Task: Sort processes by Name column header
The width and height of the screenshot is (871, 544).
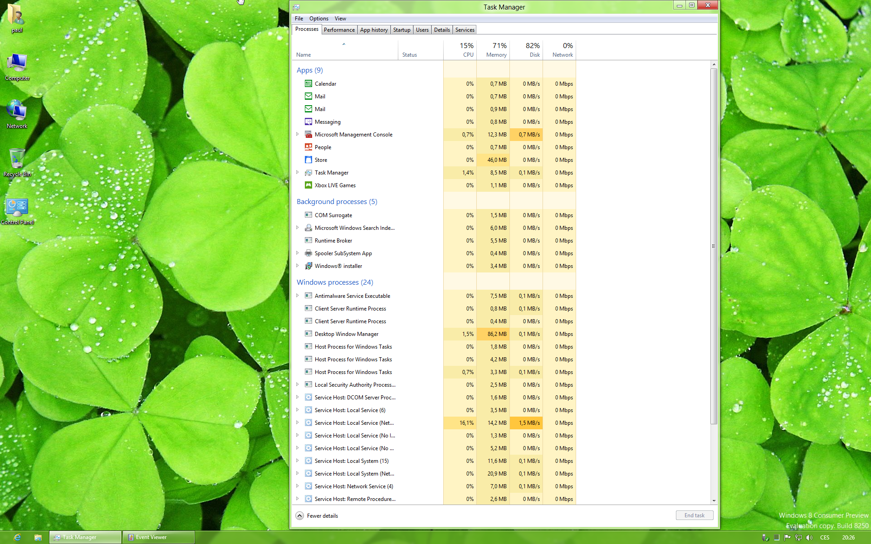Action: (x=345, y=50)
